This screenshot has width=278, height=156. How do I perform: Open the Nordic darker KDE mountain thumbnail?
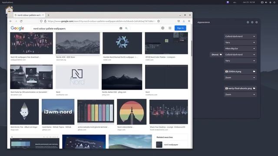point(122,77)
